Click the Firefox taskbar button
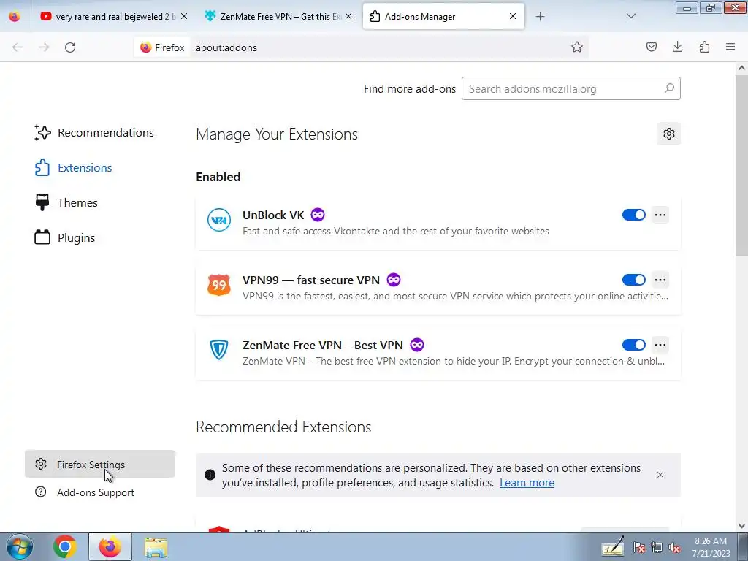 click(x=110, y=546)
